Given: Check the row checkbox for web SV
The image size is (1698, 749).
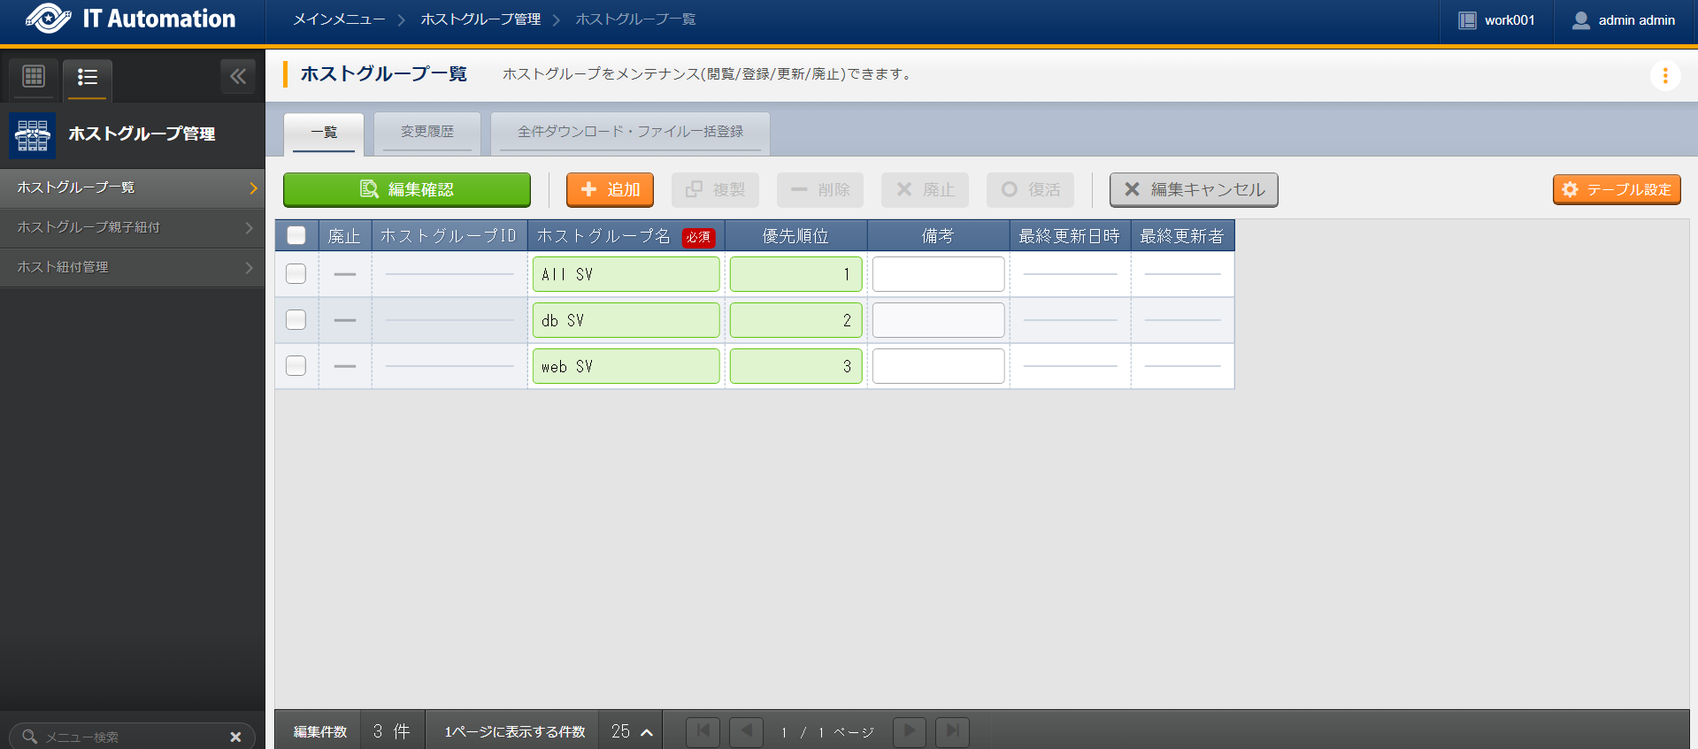Looking at the screenshot, I should tap(296, 366).
